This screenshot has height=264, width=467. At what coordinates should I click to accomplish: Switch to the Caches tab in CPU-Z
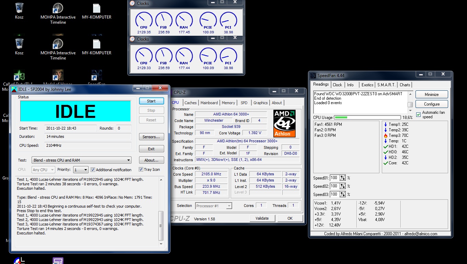tap(191, 103)
